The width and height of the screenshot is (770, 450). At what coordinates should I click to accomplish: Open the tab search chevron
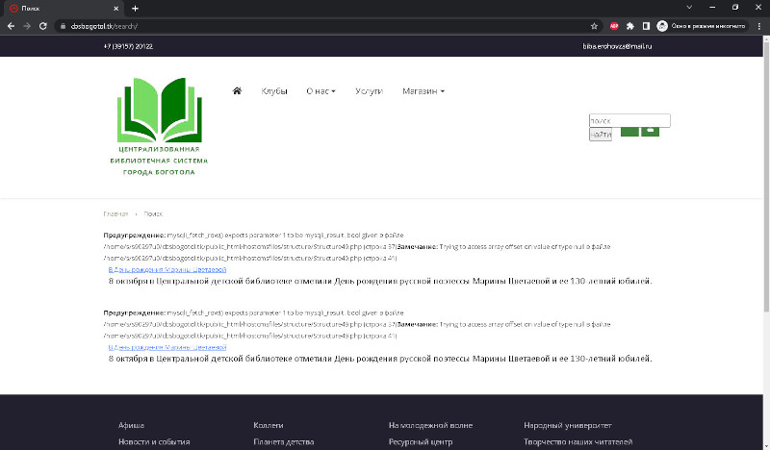689,8
